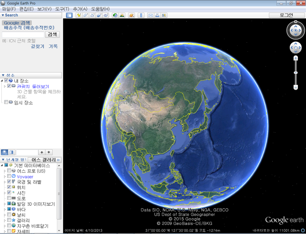Open the Ruler measuring tool
Image resolution: width=306 pixels, height=234 pixels.
pyautogui.click(x=141, y=15)
